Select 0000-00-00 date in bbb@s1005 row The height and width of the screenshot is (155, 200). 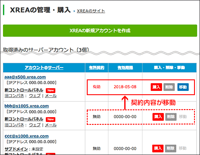tap(125, 117)
